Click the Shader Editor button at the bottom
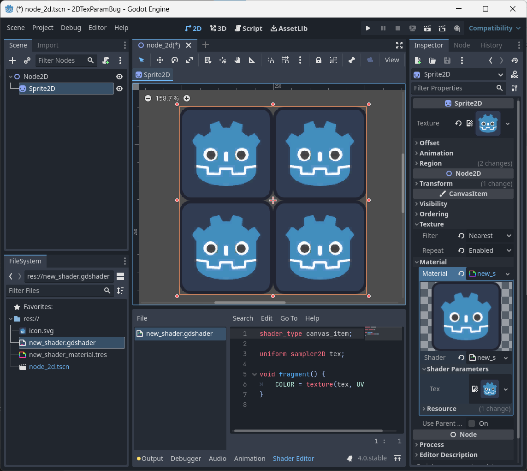This screenshot has height=471, width=527. pyautogui.click(x=293, y=459)
